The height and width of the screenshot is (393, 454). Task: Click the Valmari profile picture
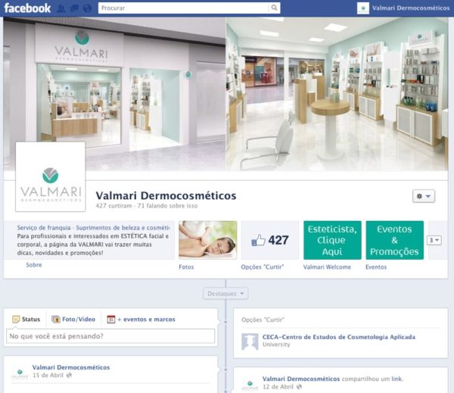51,176
